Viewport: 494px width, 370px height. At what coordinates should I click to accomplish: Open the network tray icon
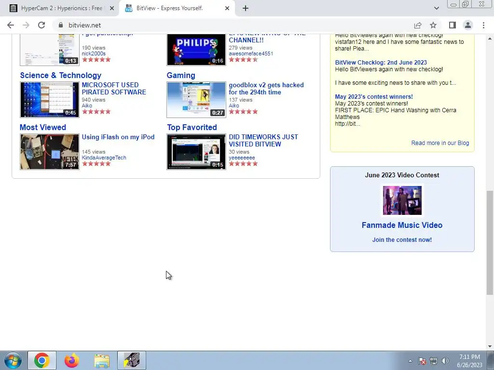[434, 361]
